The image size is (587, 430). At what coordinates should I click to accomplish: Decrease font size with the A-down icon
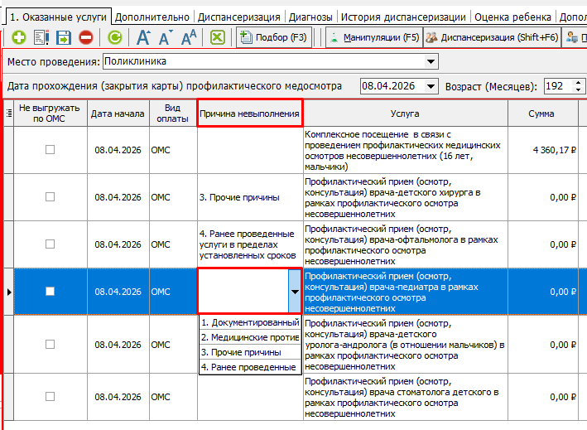(x=166, y=37)
